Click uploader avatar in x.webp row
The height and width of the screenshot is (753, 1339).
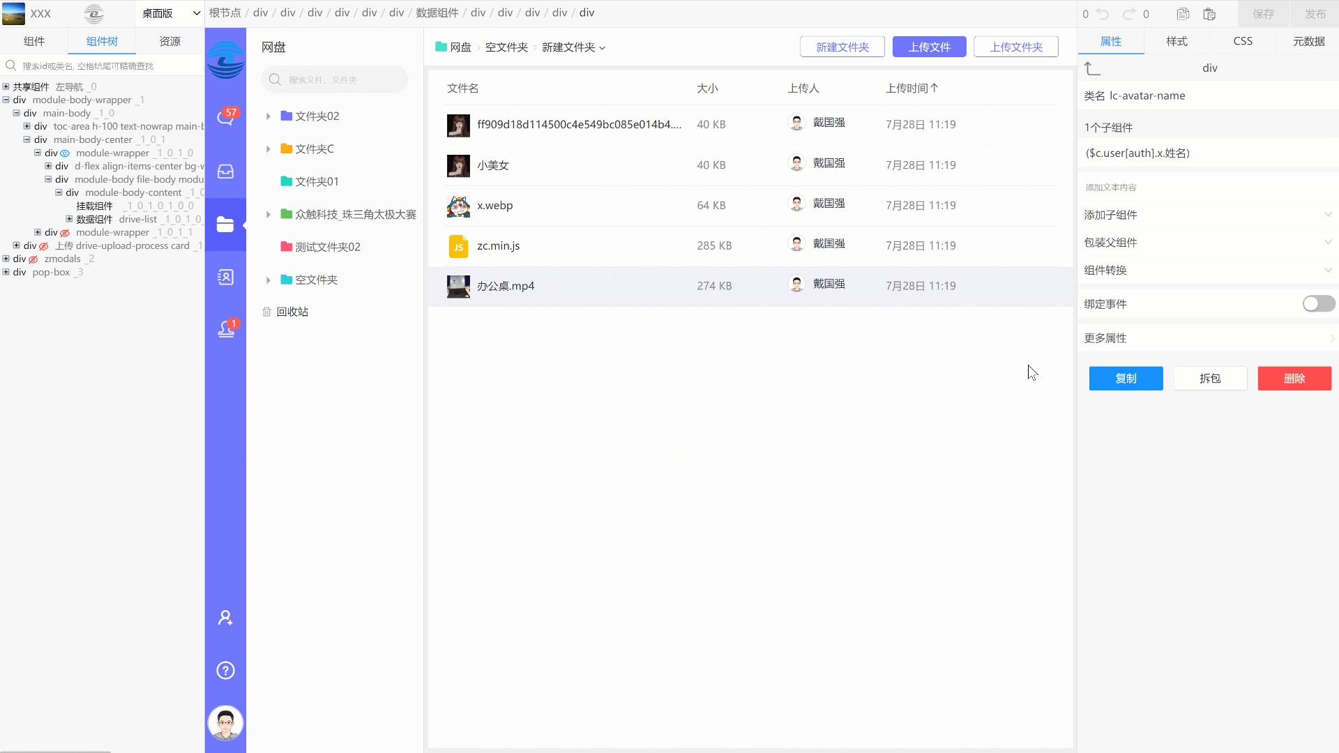tap(796, 204)
